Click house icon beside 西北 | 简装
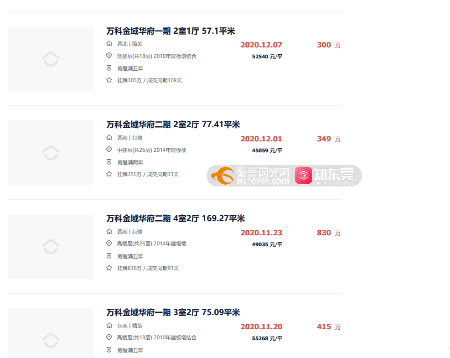Viewport: 450px width, 358px height. 109,44
